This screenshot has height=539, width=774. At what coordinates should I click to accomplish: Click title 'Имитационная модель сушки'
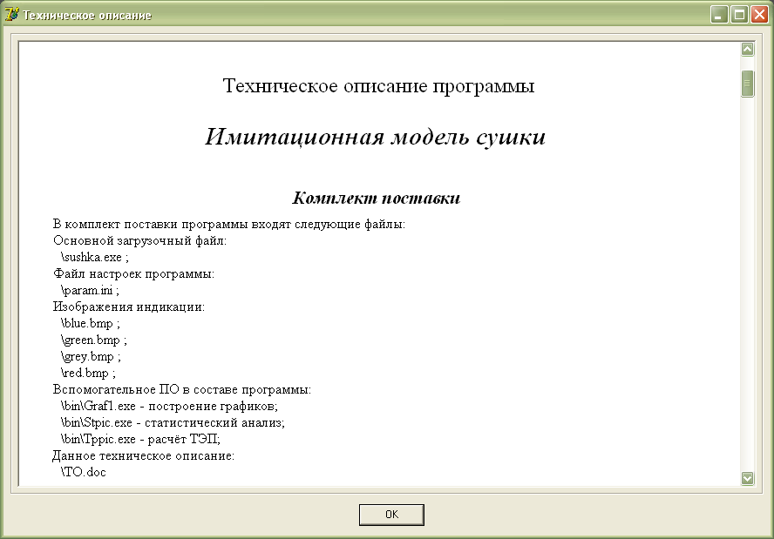pyautogui.click(x=375, y=137)
